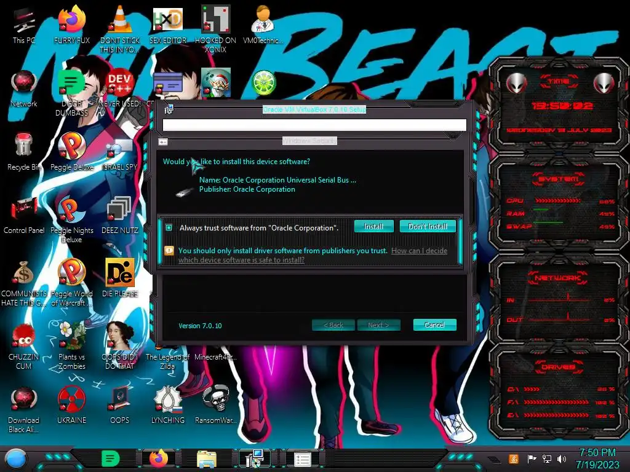
Task: Select the Download Black Ali... icon
Action: (x=24, y=410)
